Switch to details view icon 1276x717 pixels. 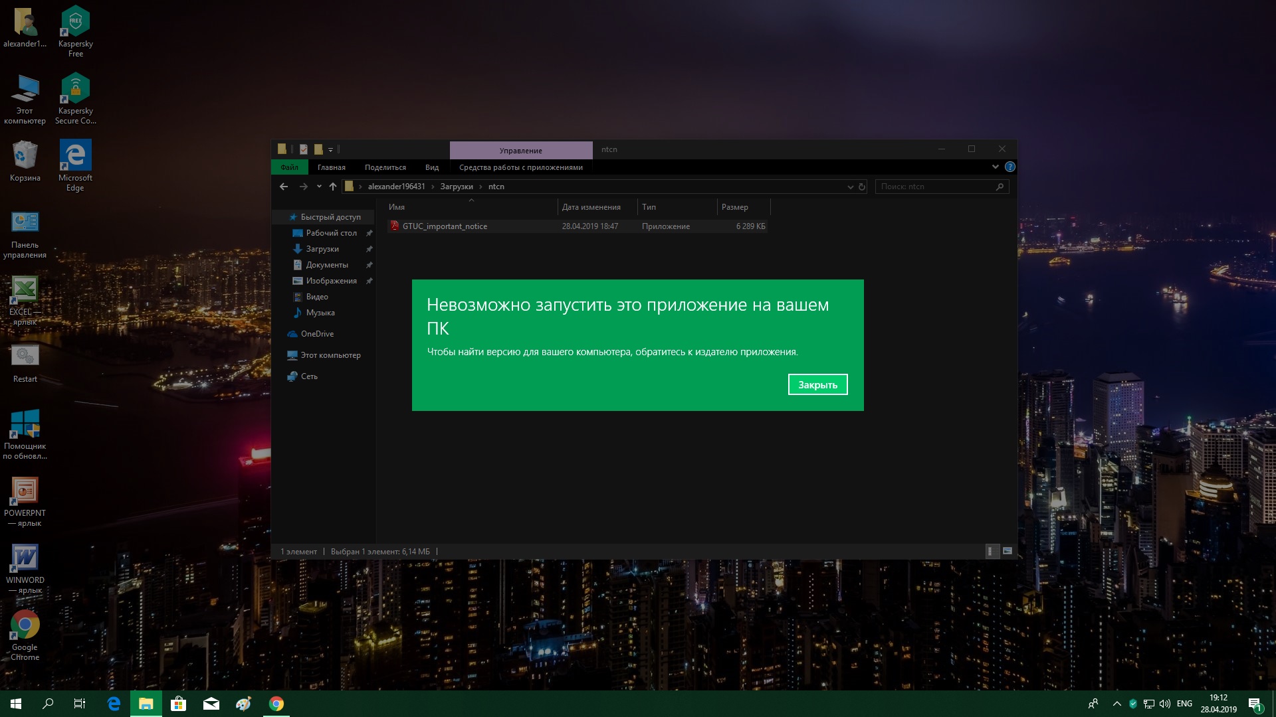[991, 551]
